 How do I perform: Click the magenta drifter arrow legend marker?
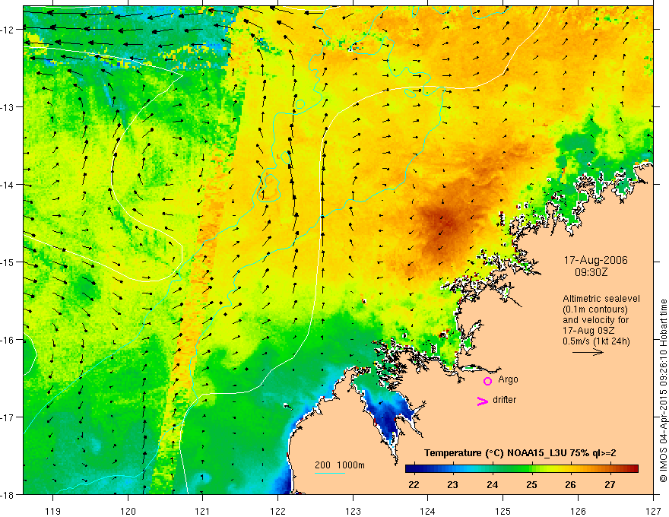coord(482,401)
